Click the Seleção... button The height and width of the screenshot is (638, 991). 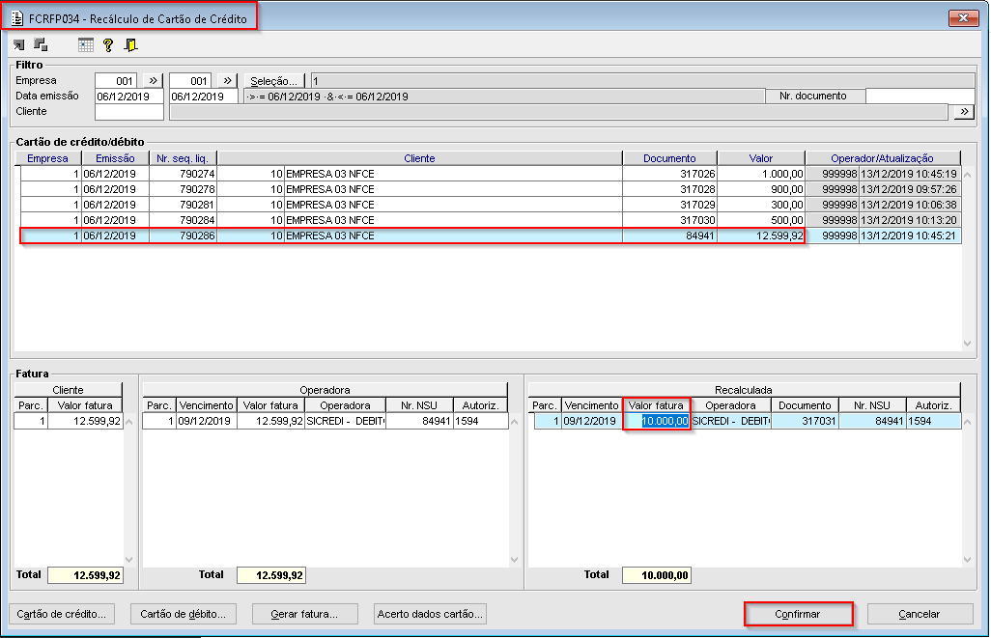(274, 81)
